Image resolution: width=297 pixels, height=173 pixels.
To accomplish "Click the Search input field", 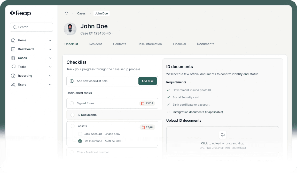I will point(32,27).
